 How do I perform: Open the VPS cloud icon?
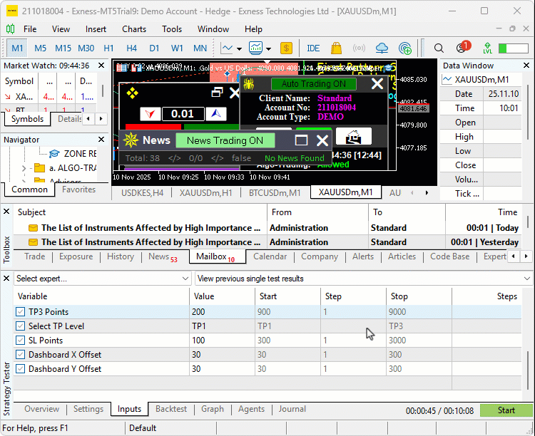[382, 48]
